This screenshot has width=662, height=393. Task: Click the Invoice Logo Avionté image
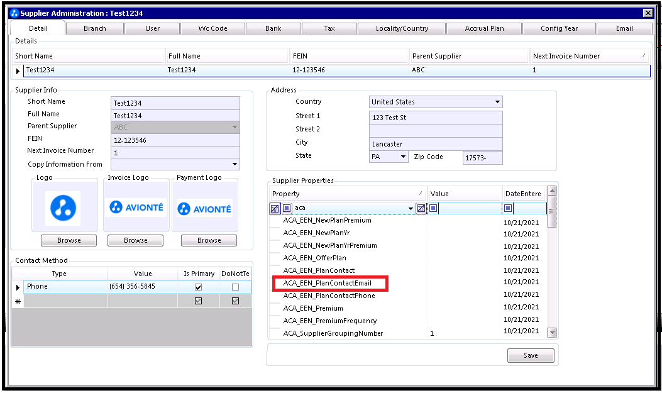pyautogui.click(x=136, y=208)
